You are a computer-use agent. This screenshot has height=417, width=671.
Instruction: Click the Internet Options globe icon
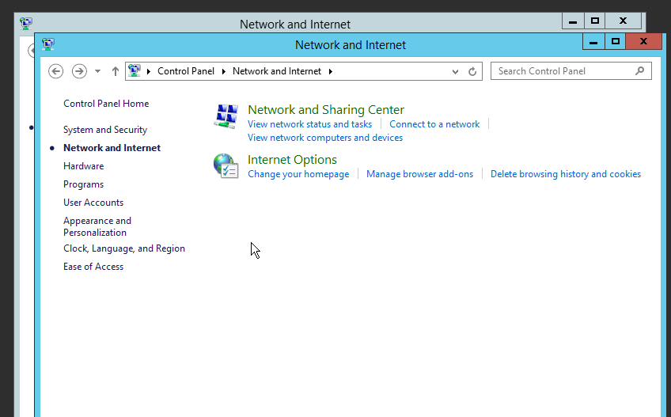point(226,166)
